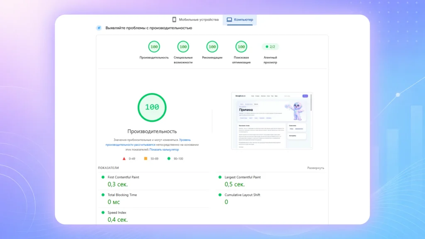Click the phone icon in mobile tab
The width and height of the screenshot is (425, 239).
(x=174, y=20)
